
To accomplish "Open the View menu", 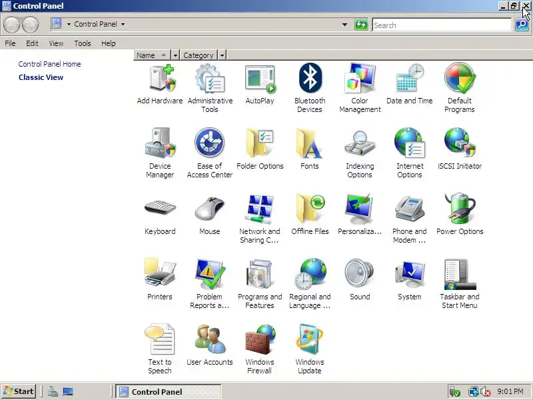I will coord(56,43).
